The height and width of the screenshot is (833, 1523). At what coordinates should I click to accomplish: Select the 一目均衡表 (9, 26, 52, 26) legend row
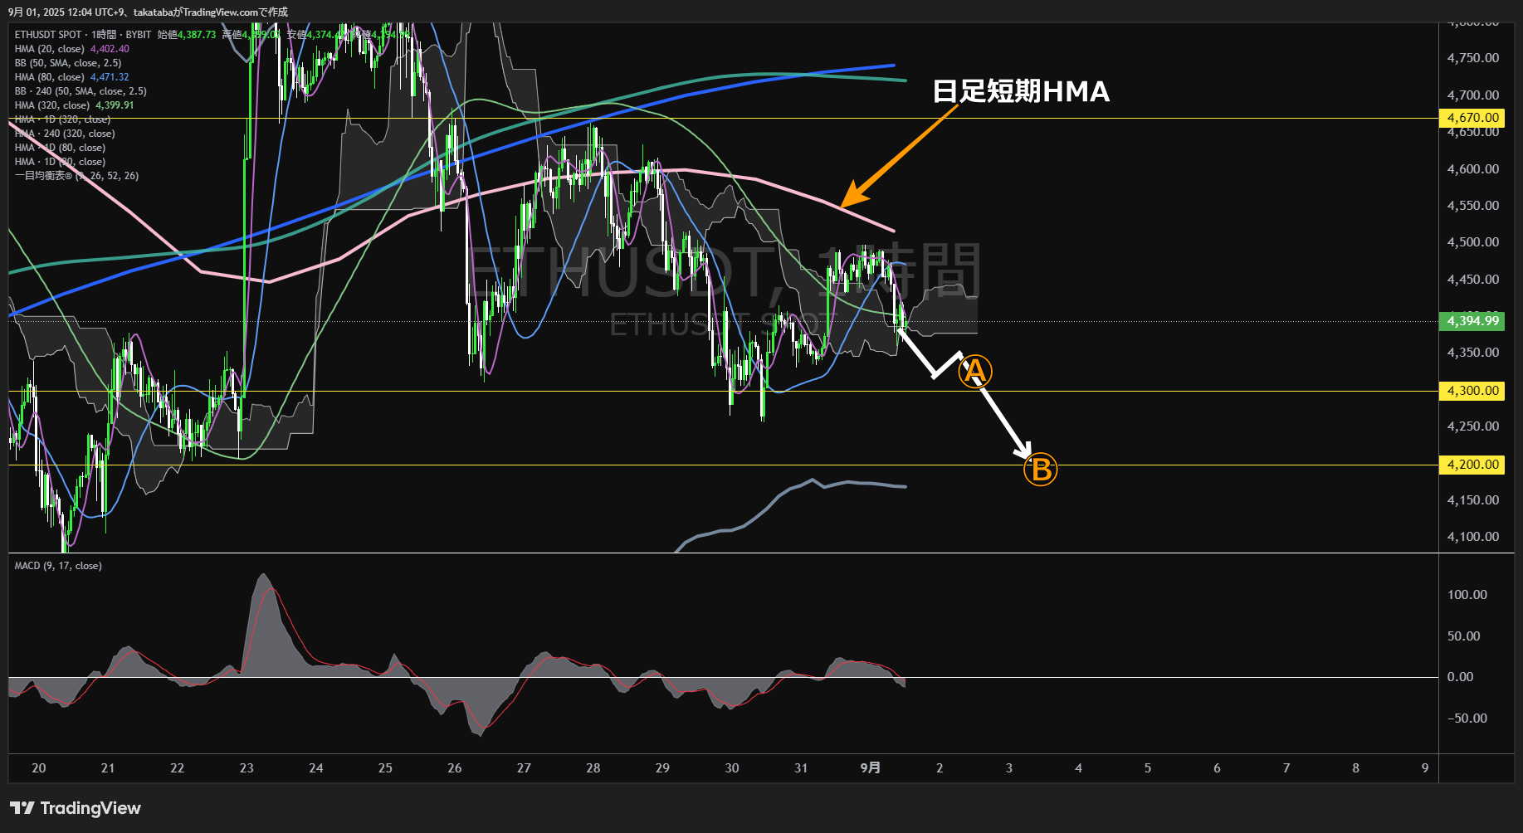(76, 176)
